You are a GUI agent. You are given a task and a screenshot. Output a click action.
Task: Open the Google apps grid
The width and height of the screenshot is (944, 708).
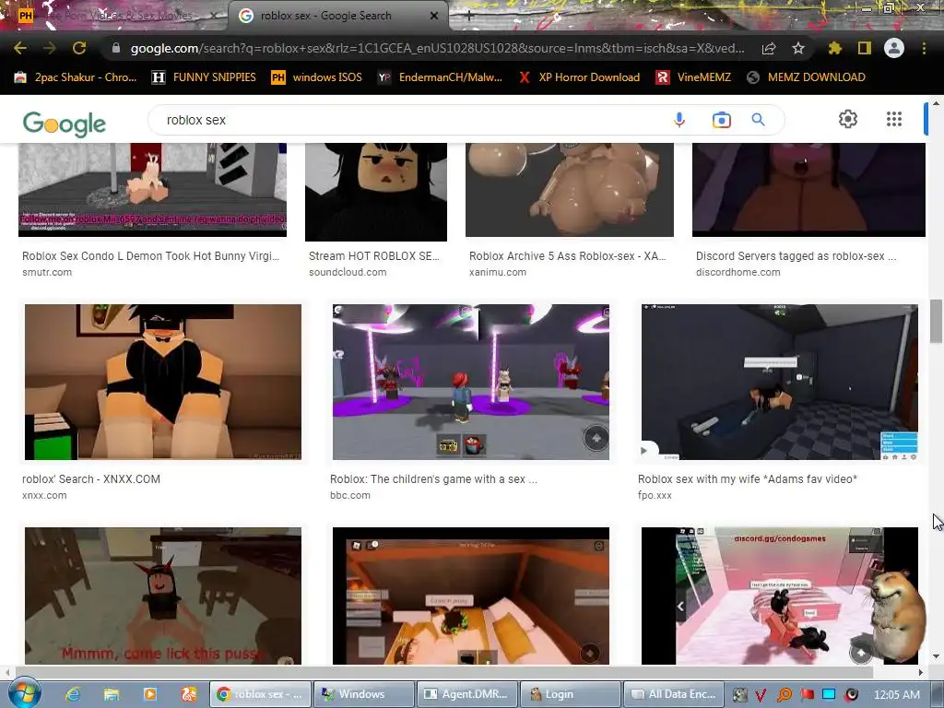pos(894,119)
